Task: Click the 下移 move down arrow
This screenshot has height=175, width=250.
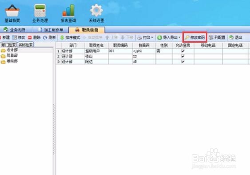Action: [x=127, y=37]
